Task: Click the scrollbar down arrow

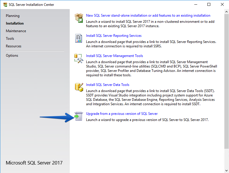Action: [x=226, y=170]
